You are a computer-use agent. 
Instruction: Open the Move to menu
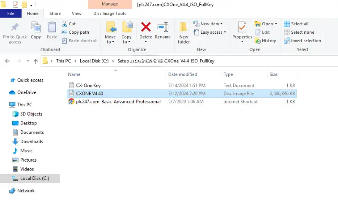click(110, 32)
